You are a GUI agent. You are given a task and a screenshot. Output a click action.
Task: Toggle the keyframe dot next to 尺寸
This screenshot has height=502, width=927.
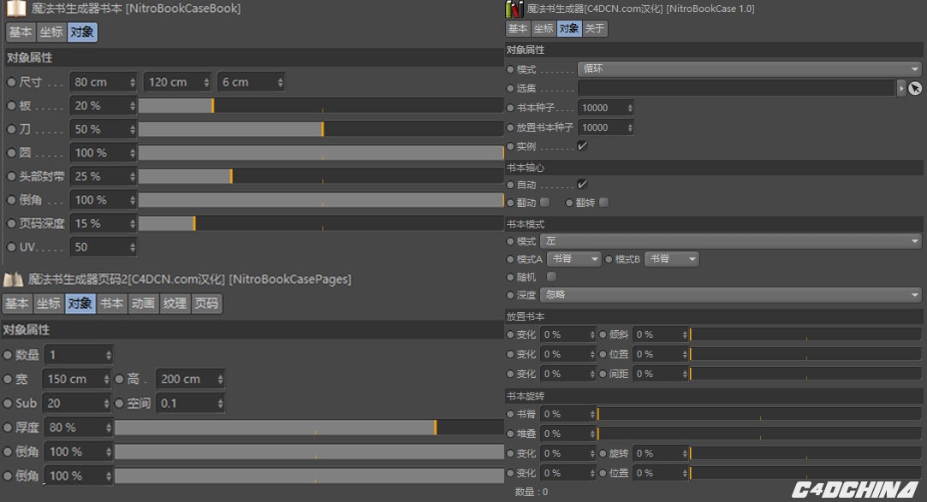point(11,82)
